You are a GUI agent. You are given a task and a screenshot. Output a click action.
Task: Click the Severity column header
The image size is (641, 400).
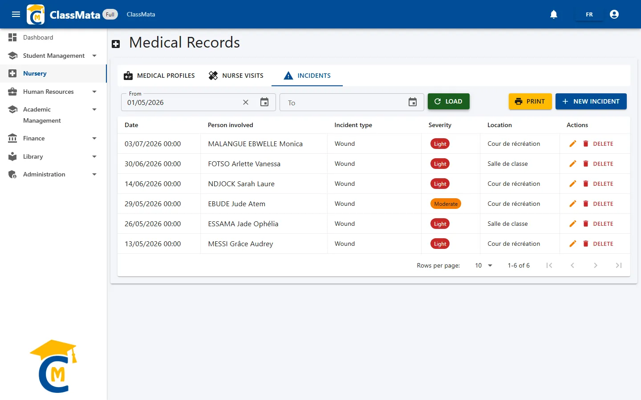(x=440, y=125)
